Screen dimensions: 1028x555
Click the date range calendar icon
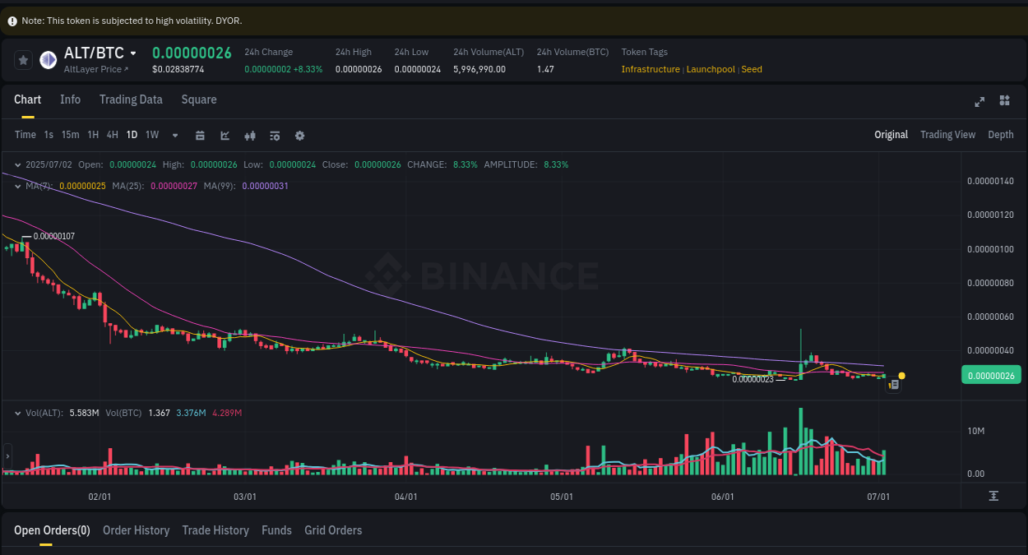pyautogui.click(x=200, y=135)
